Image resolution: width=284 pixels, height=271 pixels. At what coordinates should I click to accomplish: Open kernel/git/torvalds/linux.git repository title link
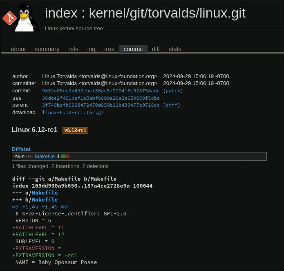click(x=167, y=13)
